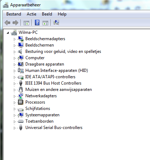The height and width of the screenshot is (160, 150).
Task: Open the Actie menu
Action: click(x=31, y=14)
